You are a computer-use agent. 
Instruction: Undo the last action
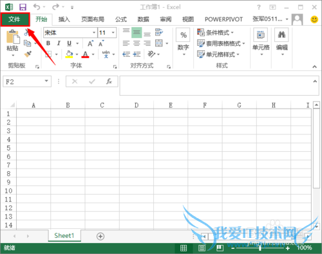(x=37, y=7)
